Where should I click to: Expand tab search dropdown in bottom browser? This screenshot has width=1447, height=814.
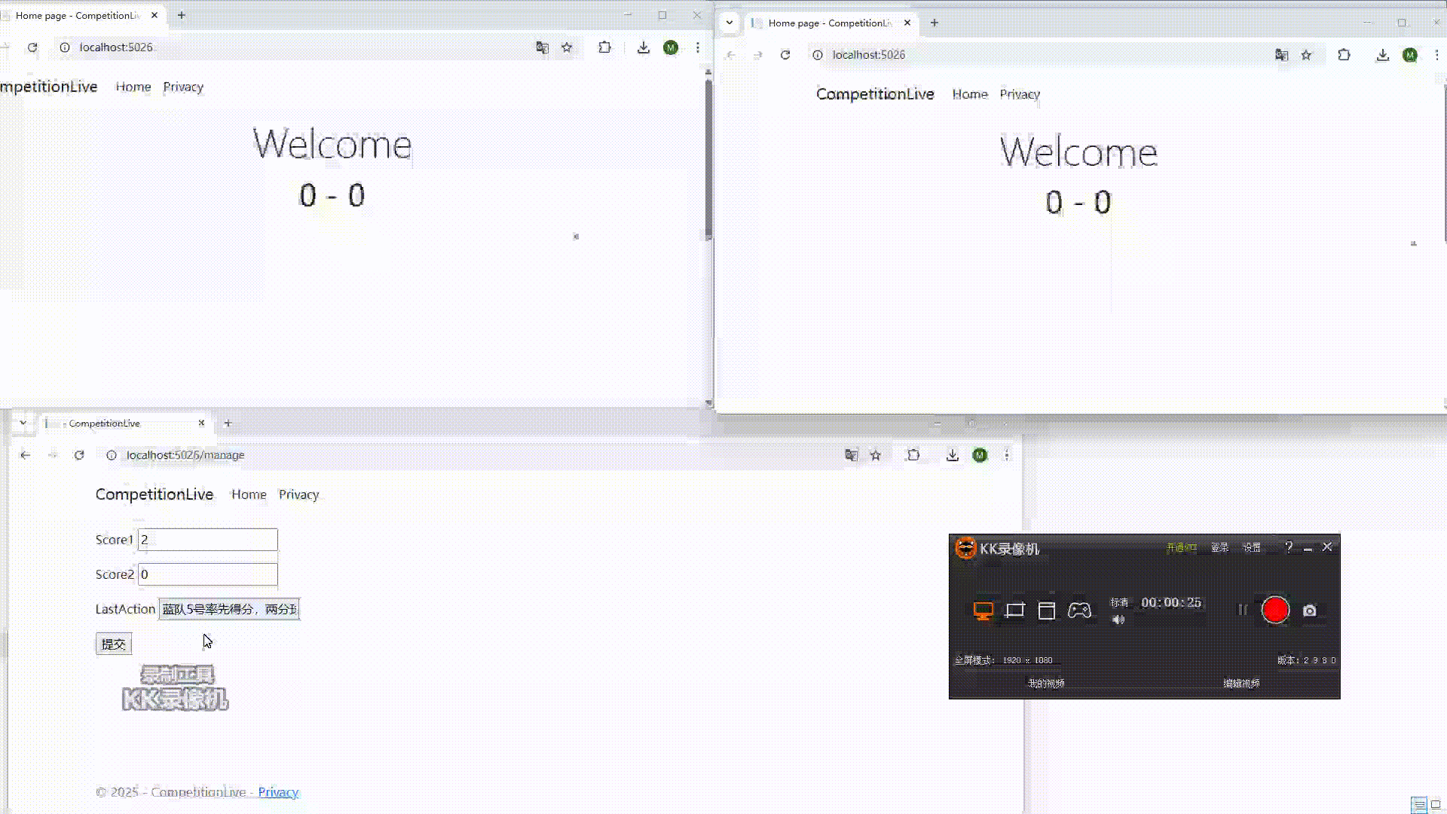(x=23, y=423)
